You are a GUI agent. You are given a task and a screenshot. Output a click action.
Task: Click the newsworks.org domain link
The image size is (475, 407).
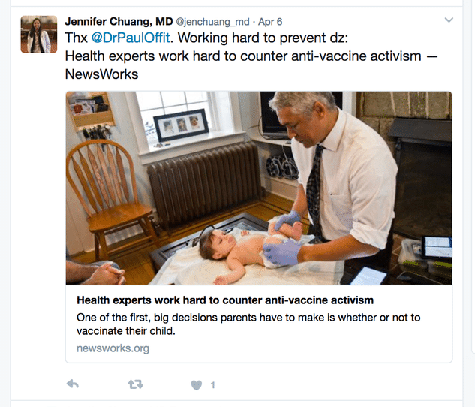click(113, 348)
